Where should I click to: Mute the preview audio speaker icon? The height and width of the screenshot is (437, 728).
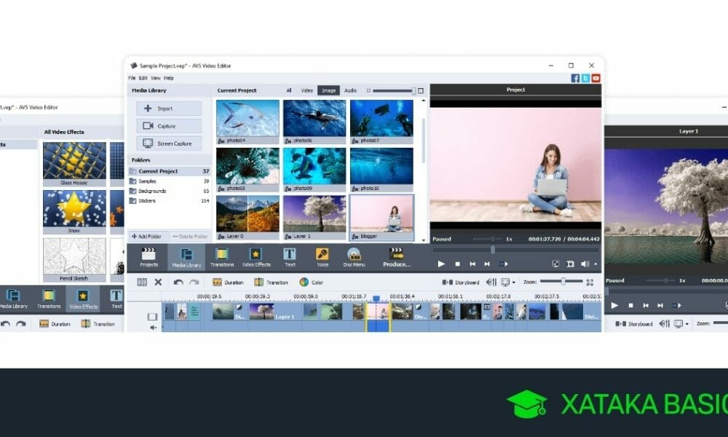(585, 264)
